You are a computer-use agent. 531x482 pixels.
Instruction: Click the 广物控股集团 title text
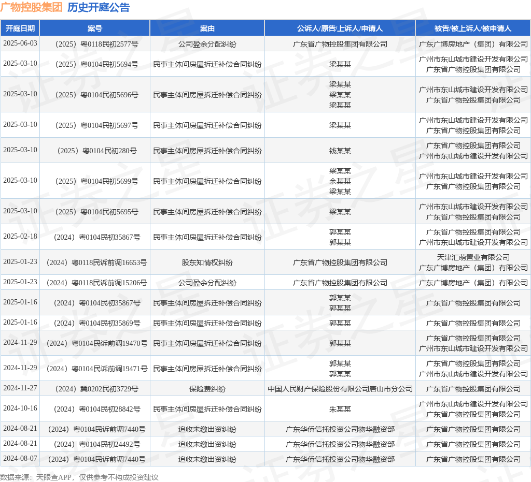tap(31, 7)
